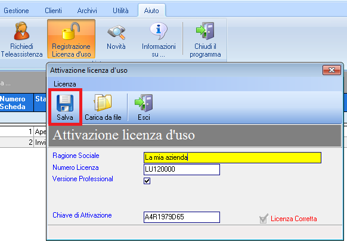The width and height of the screenshot is (347, 242).
Task: Click the Licenza Corretta check indicator
Action: [264, 219]
